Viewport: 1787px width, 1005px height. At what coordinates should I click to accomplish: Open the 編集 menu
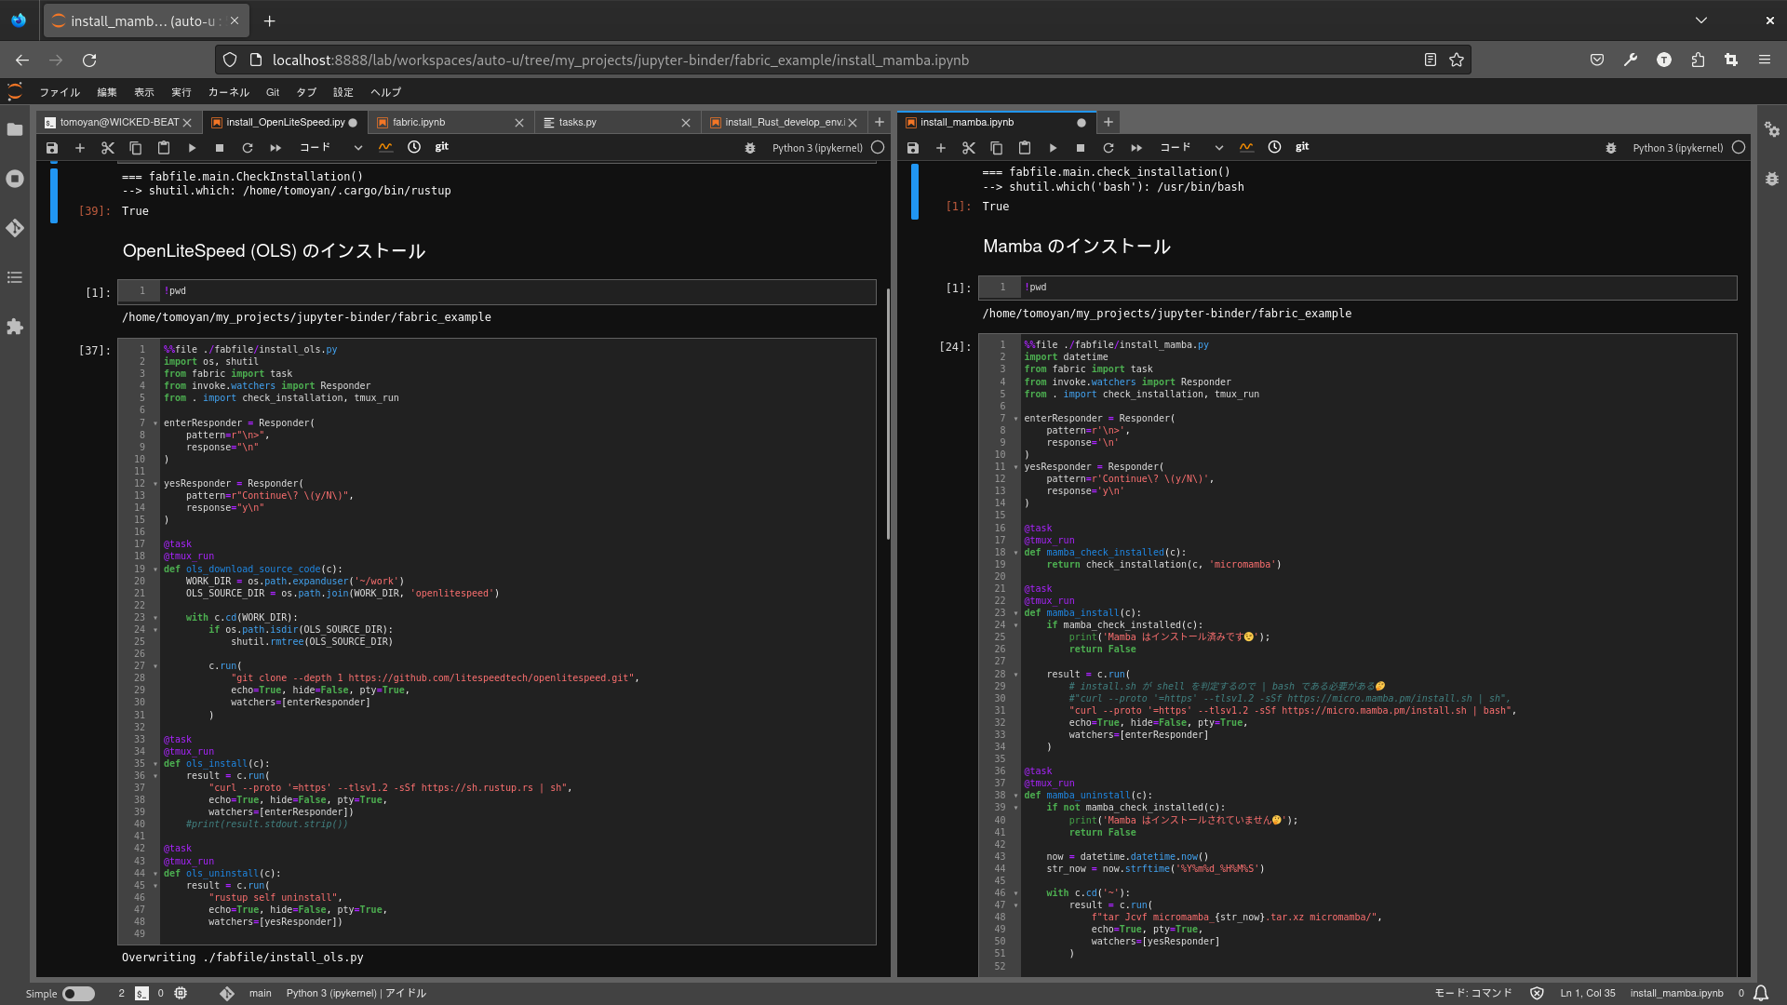click(x=107, y=92)
